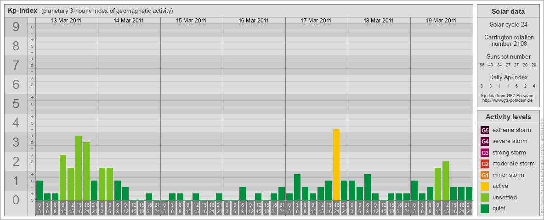
Task: Click the '18 Mar 2011' date header
Action: (x=379, y=21)
